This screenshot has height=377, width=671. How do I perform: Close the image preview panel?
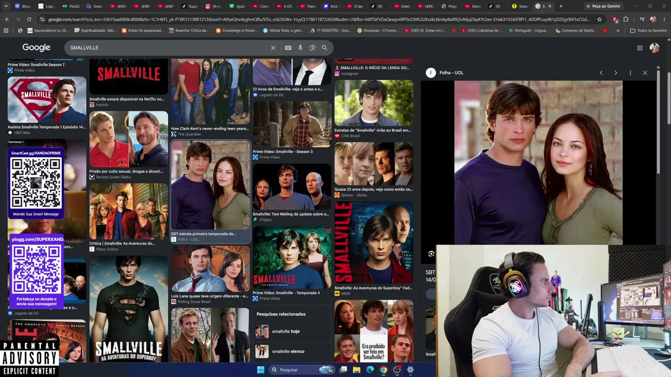click(645, 73)
